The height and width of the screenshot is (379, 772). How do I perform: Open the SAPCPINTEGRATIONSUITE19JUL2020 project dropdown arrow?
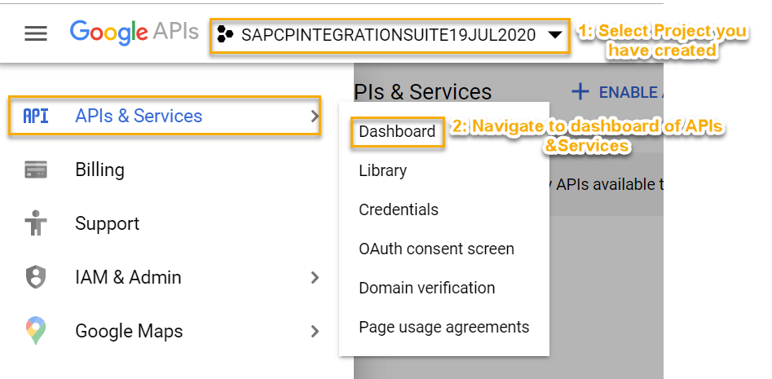555,35
